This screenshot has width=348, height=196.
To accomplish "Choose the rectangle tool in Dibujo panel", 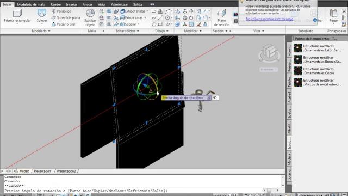I will click(160, 24).
